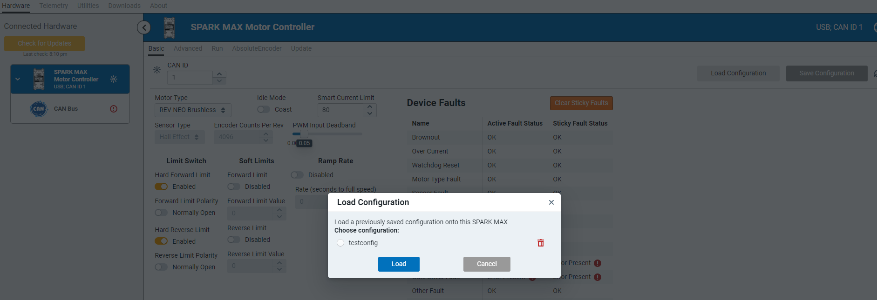Screen dimensions: 877x300
Task: Select the testconfig radio button
Action: [x=340, y=243]
